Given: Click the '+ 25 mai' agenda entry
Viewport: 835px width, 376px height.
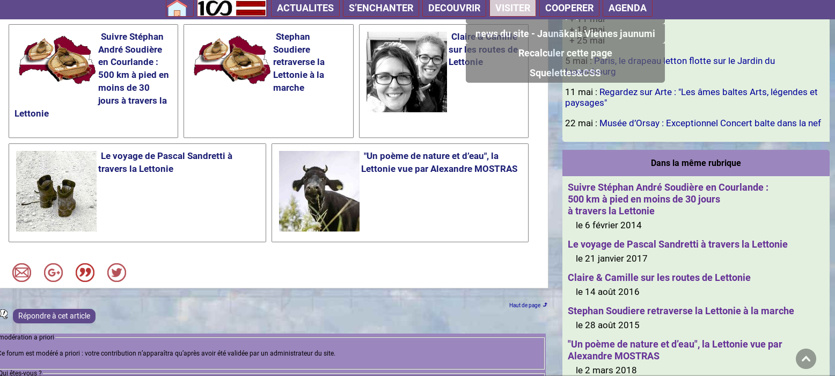Looking at the screenshot, I should coord(587,40).
